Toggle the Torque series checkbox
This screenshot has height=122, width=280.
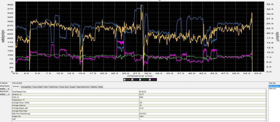[150, 80]
